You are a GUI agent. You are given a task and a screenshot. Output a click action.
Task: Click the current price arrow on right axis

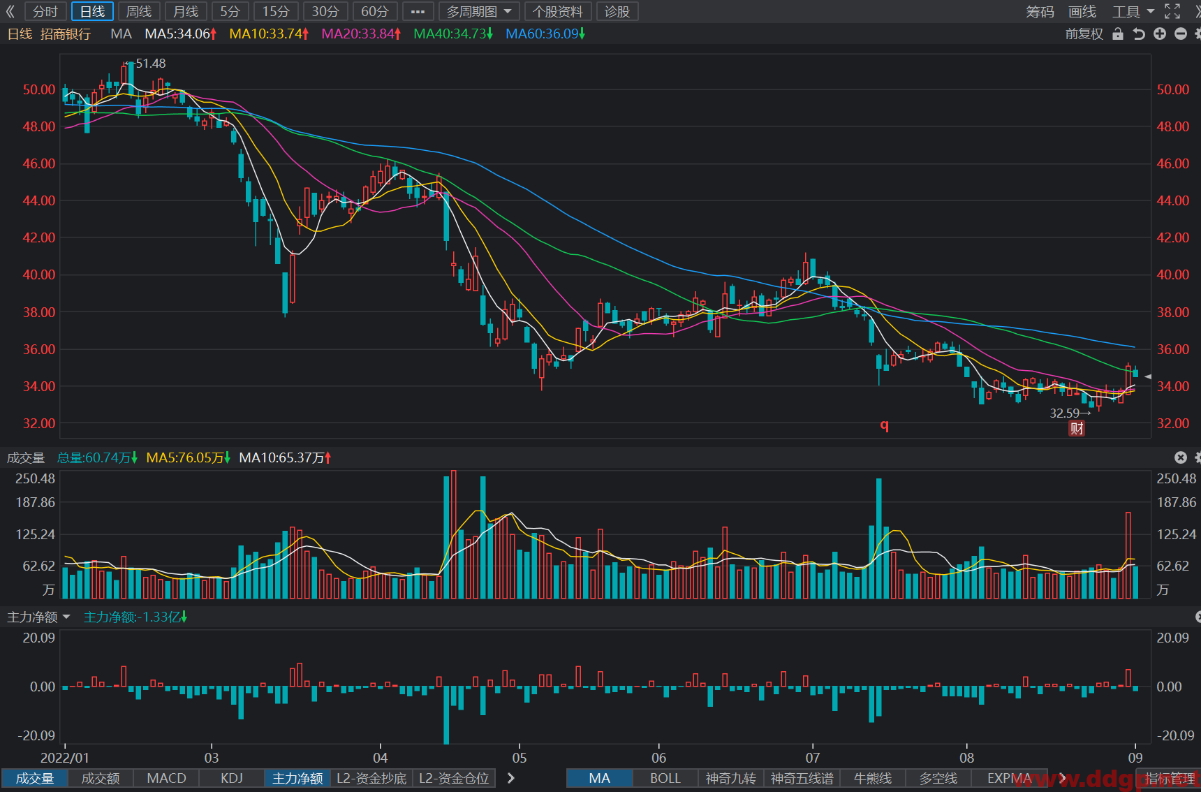[x=1148, y=376]
